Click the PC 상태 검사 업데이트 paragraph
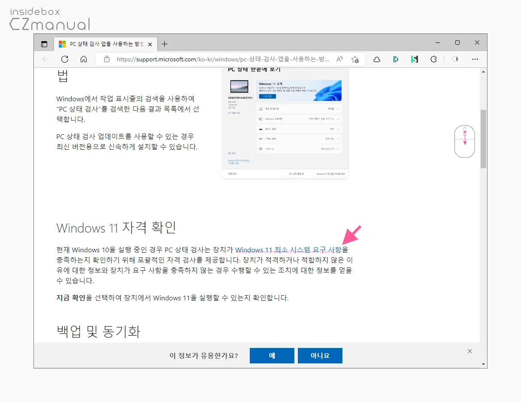 [x=127, y=142]
